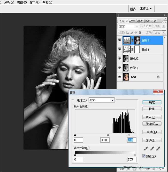Click the midtone gray input levels slider
The width and height of the screenshot is (168, 172).
pyautogui.click(x=108, y=135)
